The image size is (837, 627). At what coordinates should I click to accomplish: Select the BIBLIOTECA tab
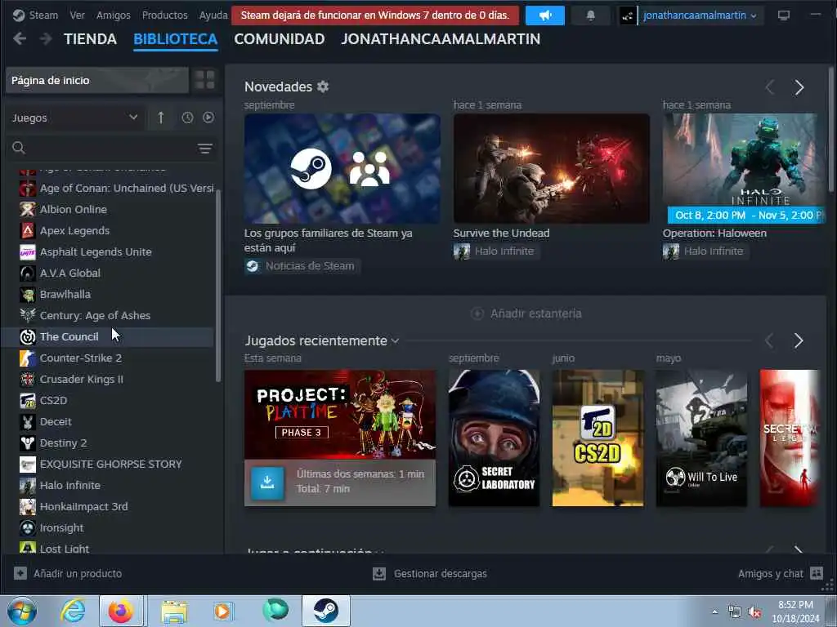tap(176, 39)
